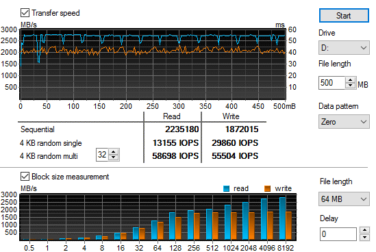376x252 pixels.
Task: Click the Delay up arrow
Action: [x=364, y=230]
